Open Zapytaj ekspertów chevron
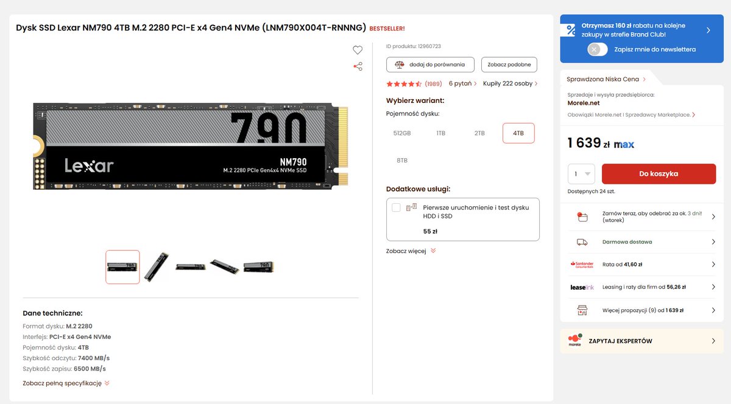 [x=713, y=341]
